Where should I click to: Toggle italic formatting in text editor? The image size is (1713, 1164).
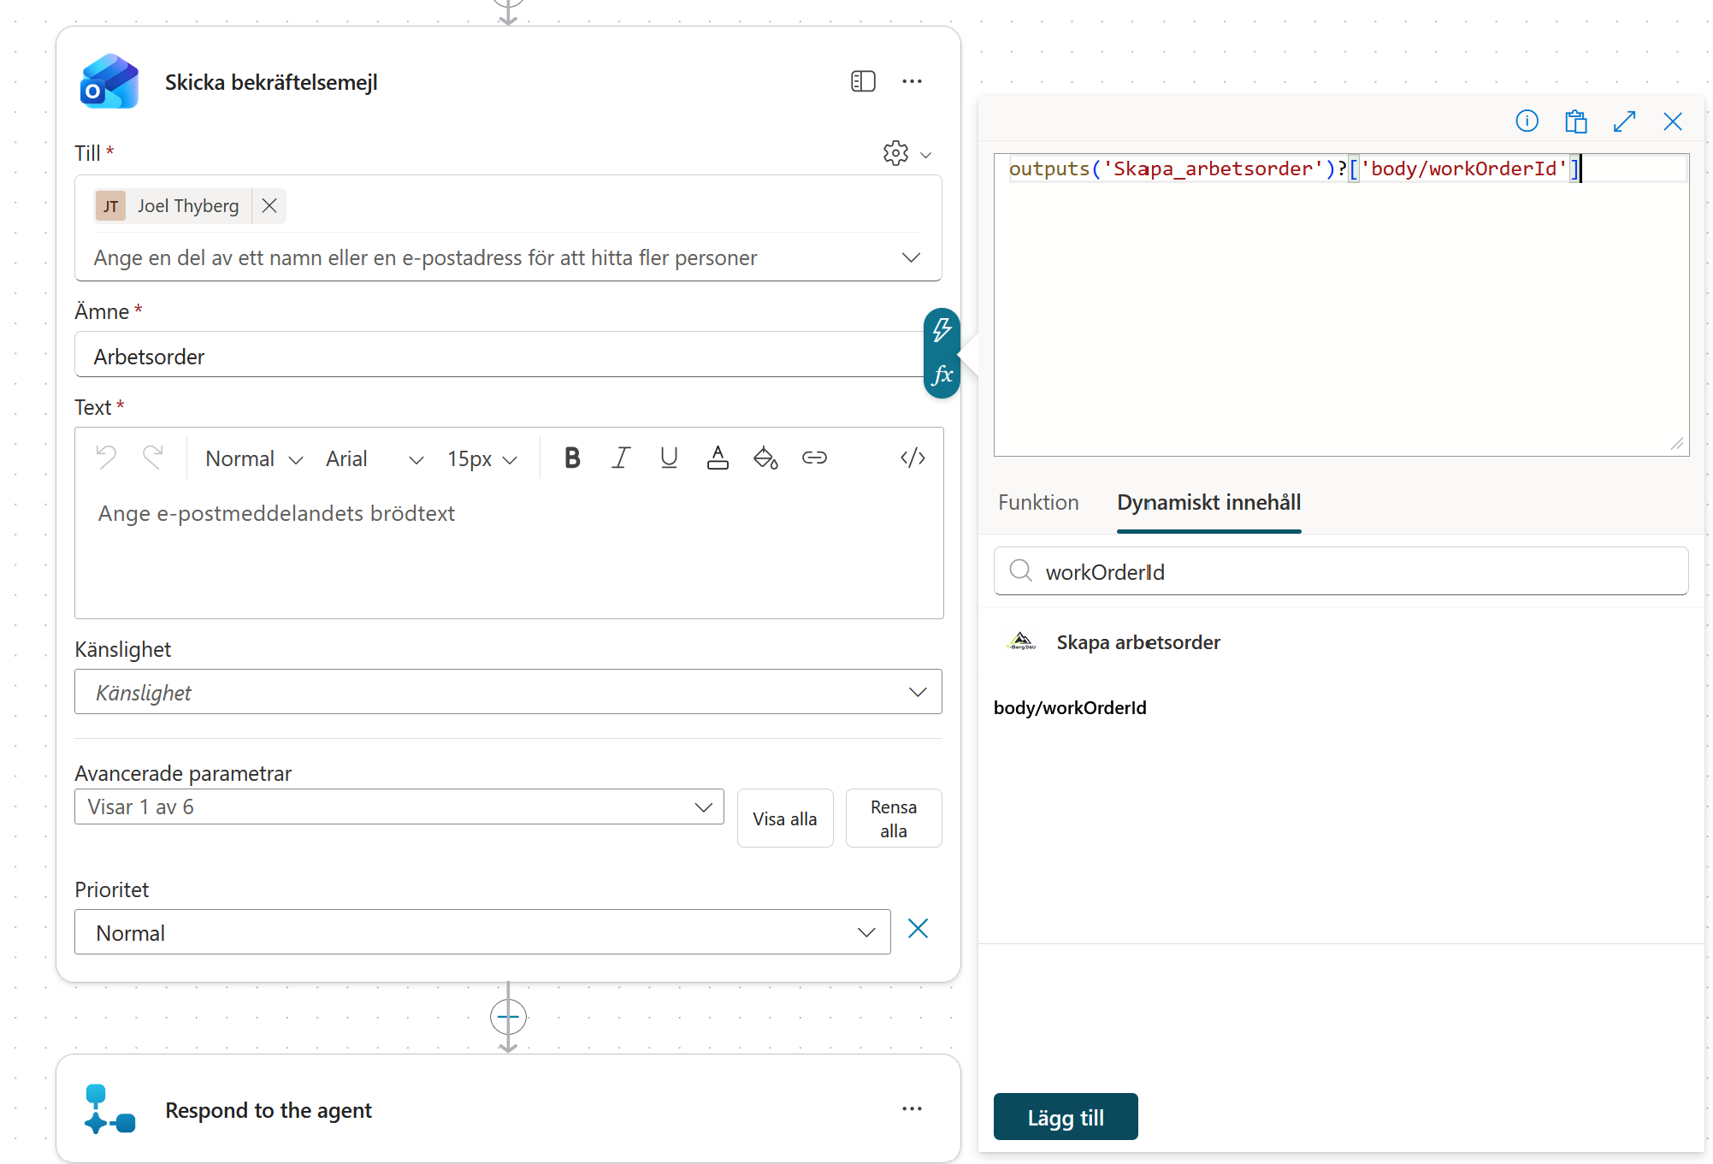pyautogui.click(x=621, y=458)
